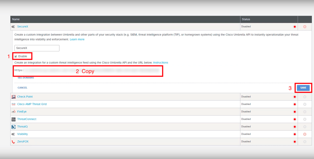Click the ThreatConnect logo icon
The image size is (314, 159).
pos(13,119)
